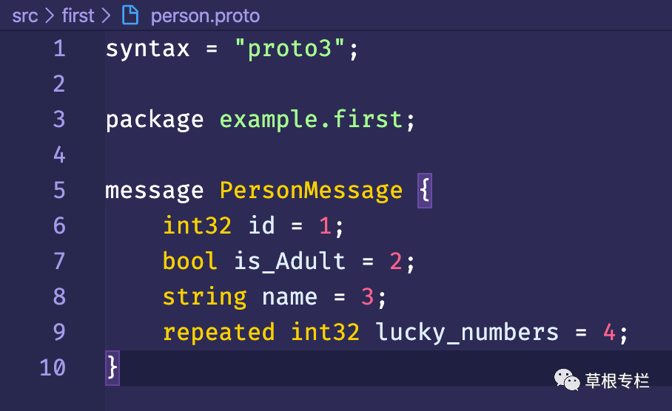Click the example.first package name

[x=311, y=120]
